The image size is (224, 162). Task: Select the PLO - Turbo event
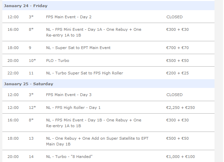58,61
